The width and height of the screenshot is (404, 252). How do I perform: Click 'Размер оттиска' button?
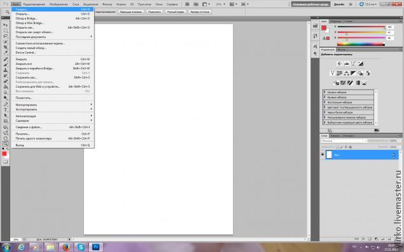pyautogui.click(x=200, y=12)
